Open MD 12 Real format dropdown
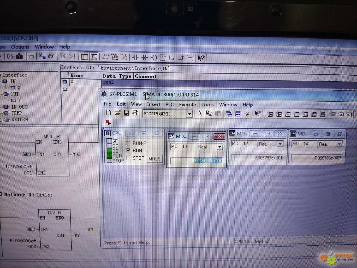357x268 pixels. 280,144
